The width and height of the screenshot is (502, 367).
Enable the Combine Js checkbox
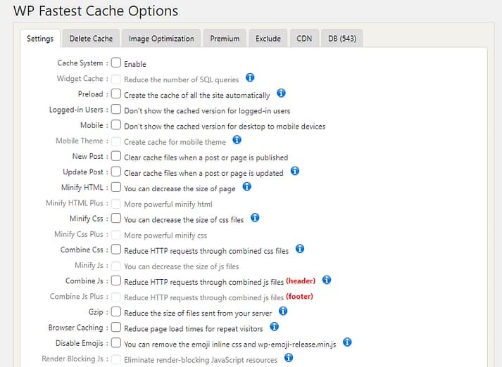pyautogui.click(x=116, y=281)
